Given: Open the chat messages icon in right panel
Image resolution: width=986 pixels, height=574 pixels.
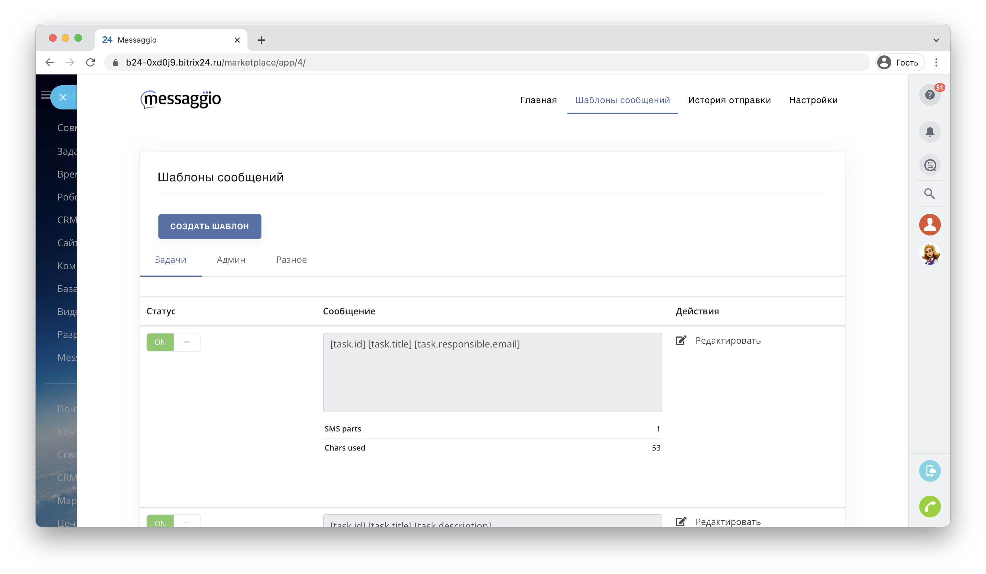Looking at the screenshot, I should coord(929,165).
